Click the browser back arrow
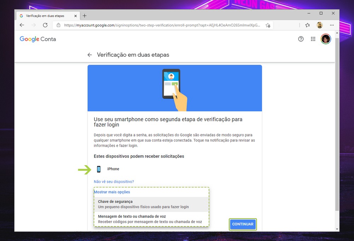The image size is (354, 241). tap(22, 25)
